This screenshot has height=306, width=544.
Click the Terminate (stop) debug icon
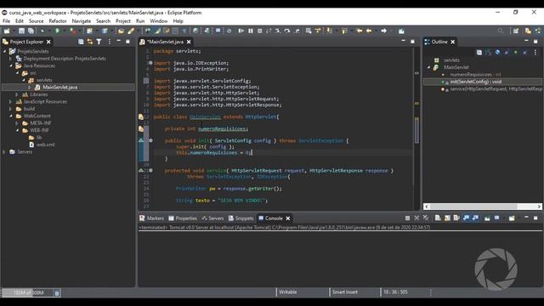point(259,31)
